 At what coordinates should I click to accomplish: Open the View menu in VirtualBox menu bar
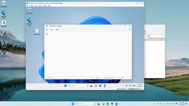tap(36, 6)
